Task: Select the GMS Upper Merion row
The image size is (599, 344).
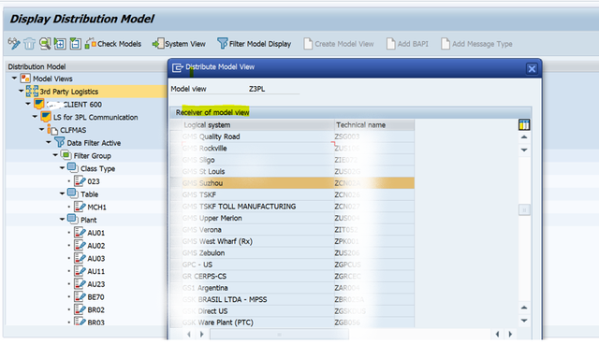Action: pyautogui.click(x=292, y=218)
